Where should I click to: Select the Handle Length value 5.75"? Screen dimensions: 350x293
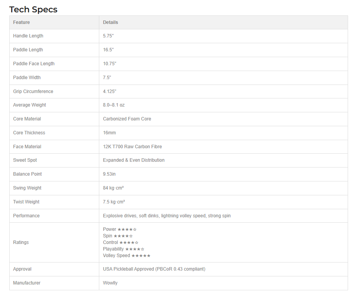pyautogui.click(x=109, y=36)
